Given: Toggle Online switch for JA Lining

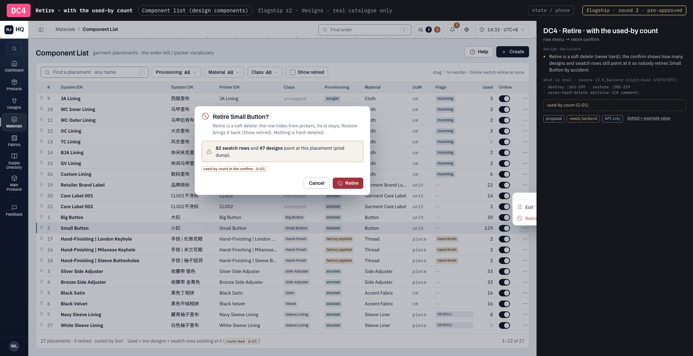Looking at the screenshot, I should [504, 99].
